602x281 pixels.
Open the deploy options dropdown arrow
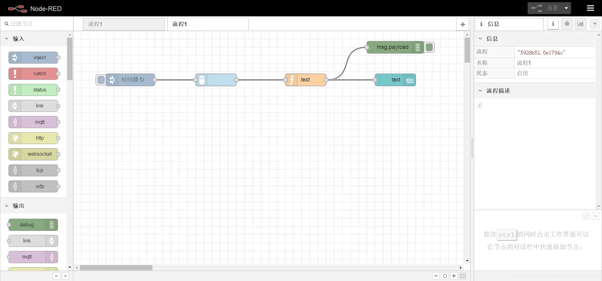(x=566, y=8)
